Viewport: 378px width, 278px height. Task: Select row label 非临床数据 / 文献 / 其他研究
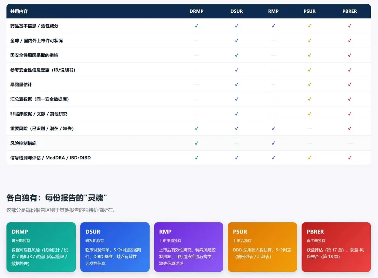click(x=39, y=114)
